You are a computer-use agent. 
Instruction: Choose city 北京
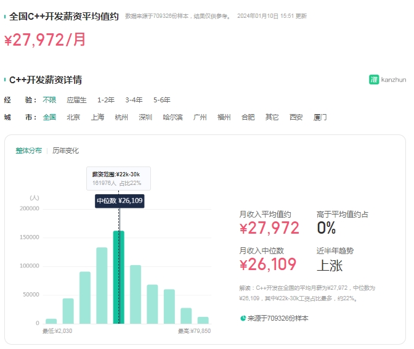coord(73,117)
